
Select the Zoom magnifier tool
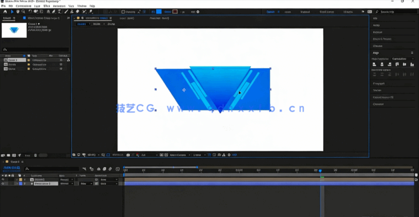(24, 11)
